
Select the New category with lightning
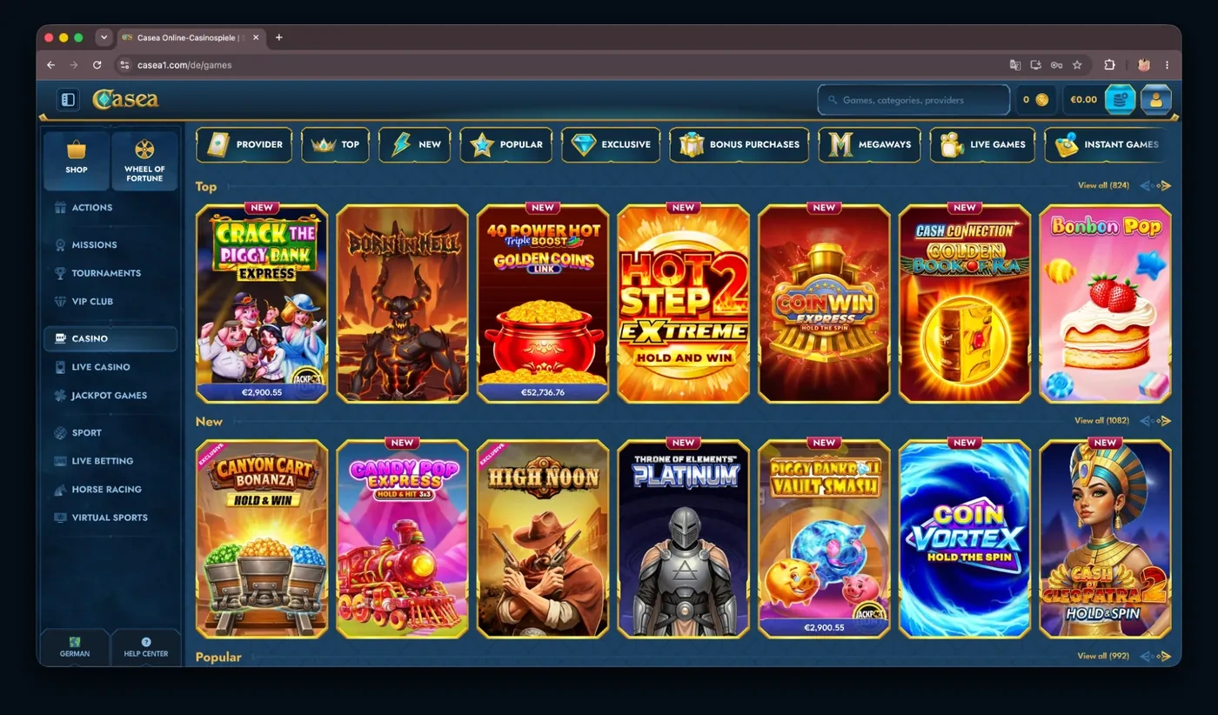tap(415, 144)
